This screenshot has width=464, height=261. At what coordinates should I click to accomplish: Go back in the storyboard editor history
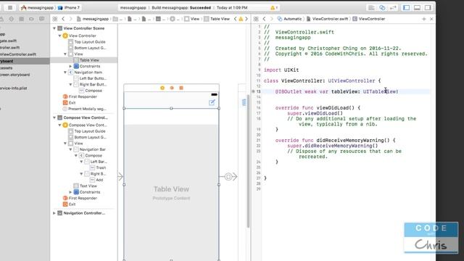point(63,19)
